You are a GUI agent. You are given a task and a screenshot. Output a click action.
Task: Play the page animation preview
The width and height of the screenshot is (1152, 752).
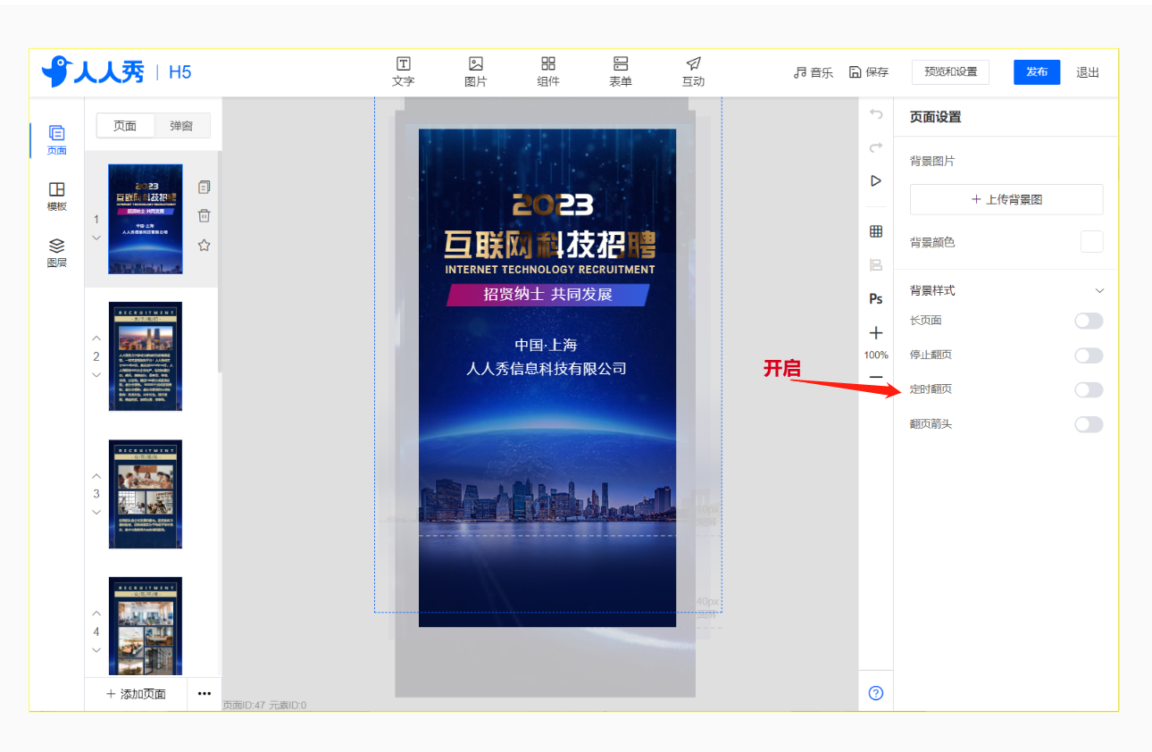pos(876,180)
